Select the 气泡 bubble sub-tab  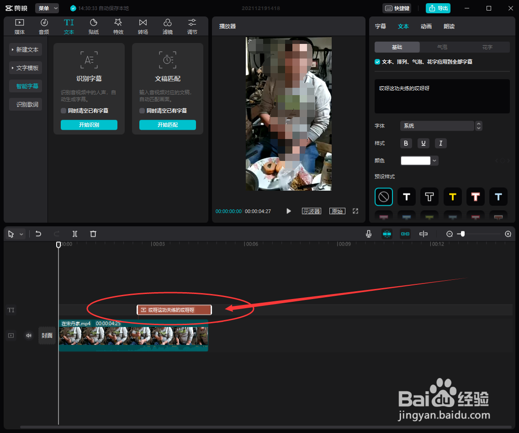tap(442, 47)
